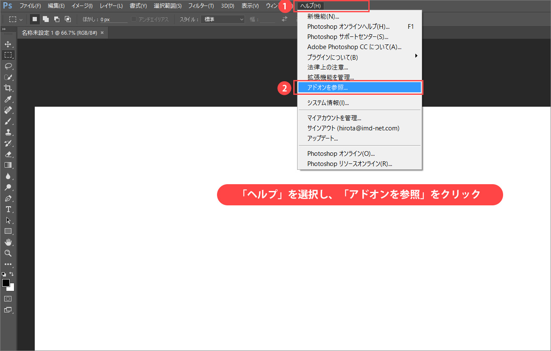
Task: Select the Dodge tool
Action: pos(8,187)
